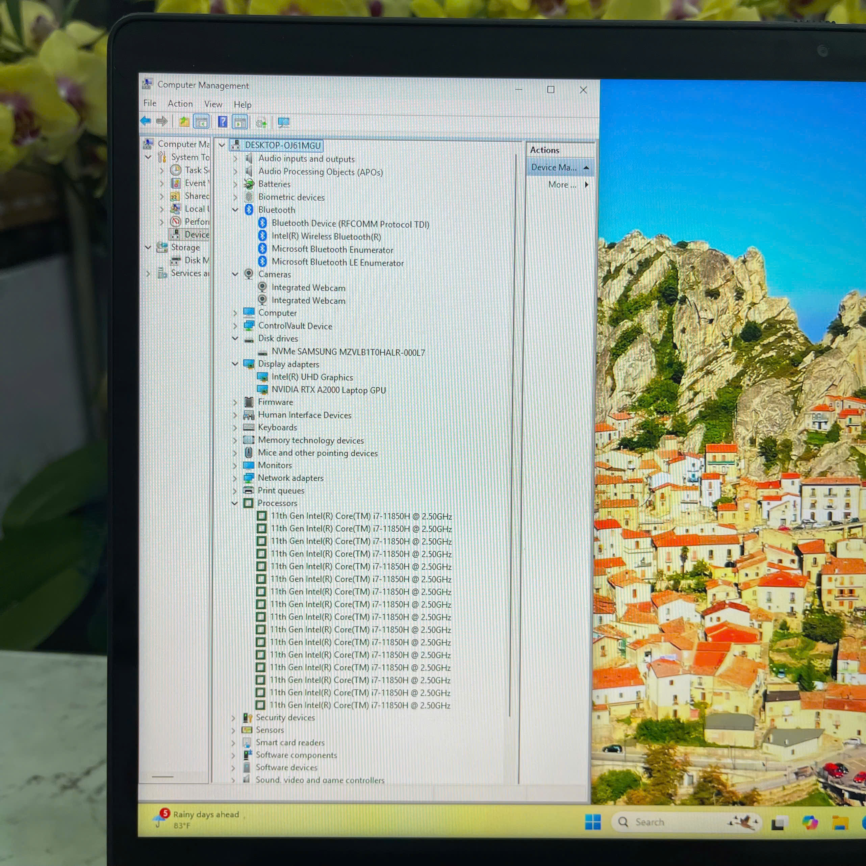Select Intel(R) Wireless Bluetooth(R) device
Screen dimensions: 866x866
coord(326,236)
